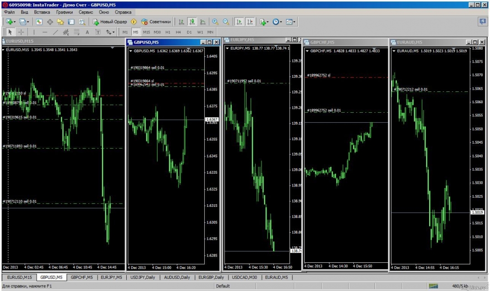Activate the EURAUD,M5 chart window title bar
Viewport: 490px width, 291px height.
point(427,42)
